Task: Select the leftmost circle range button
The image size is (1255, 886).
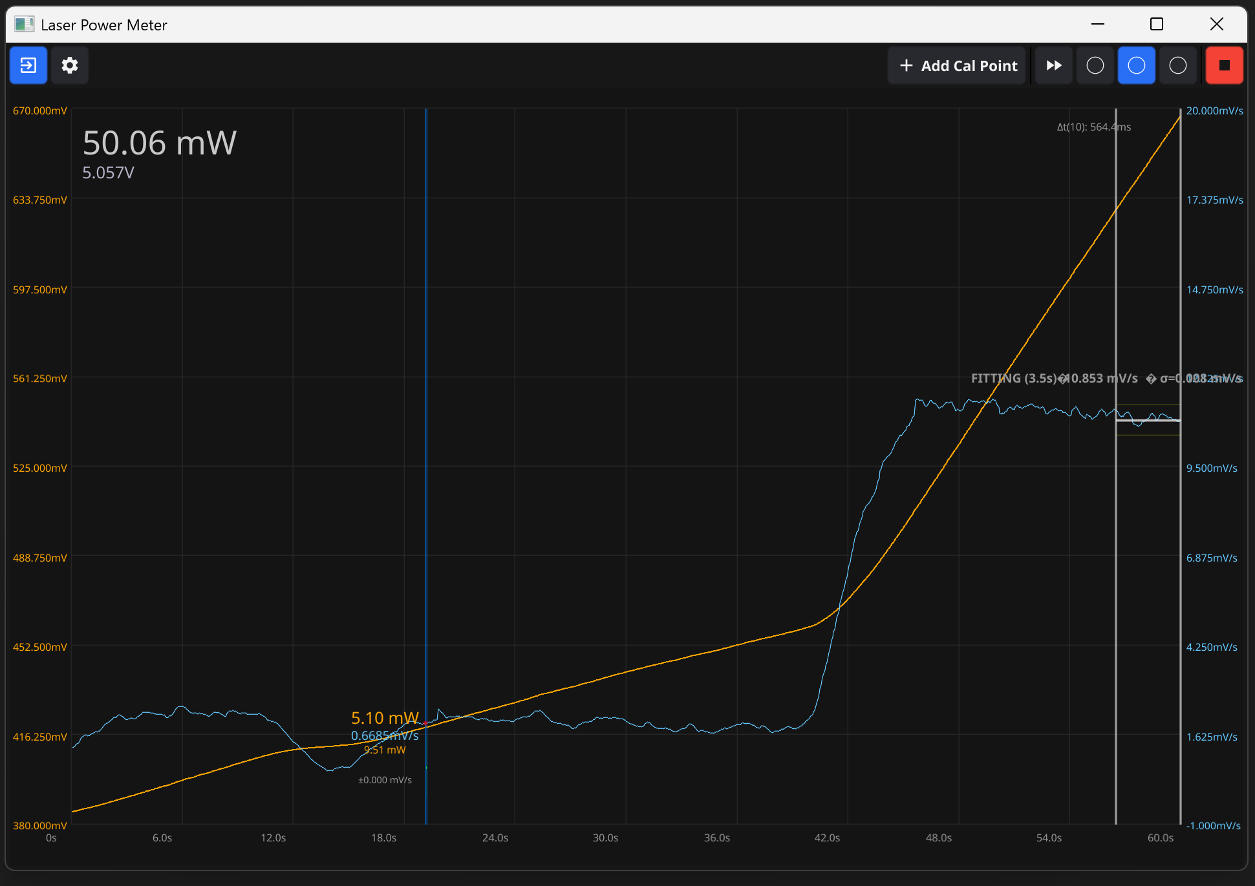Action: point(1095,65)
